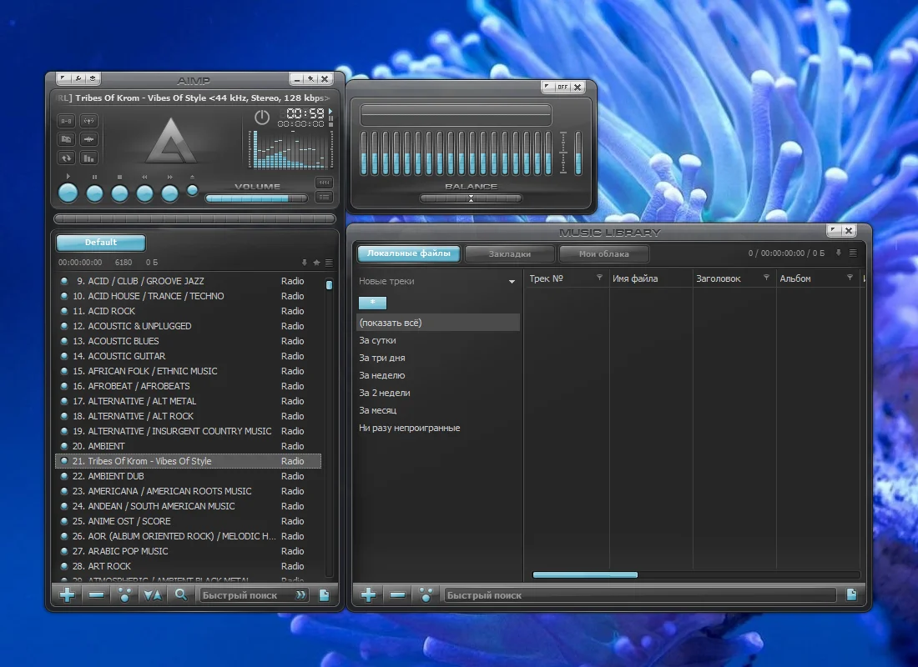Viewport: 918px width, 667px height.
Task: Click the visualization bars icon button
Action: pos(89,158)
